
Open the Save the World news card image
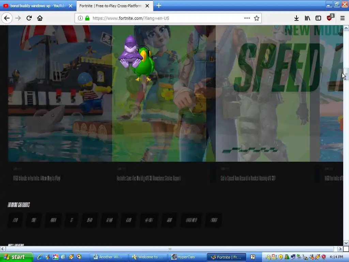[x=164, y=93]
